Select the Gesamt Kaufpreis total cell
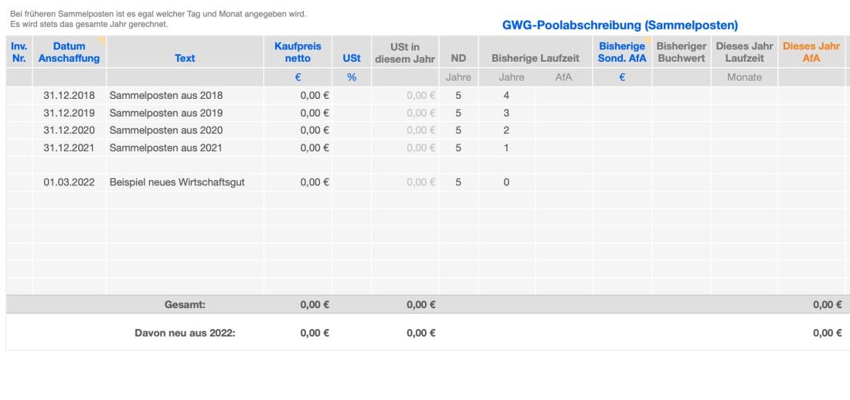Screen dimensions: 850x400 pos(314,305)
